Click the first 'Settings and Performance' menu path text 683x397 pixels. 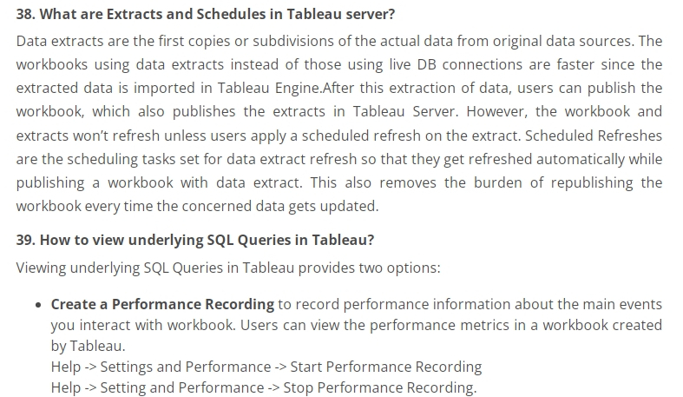point(186,367)
